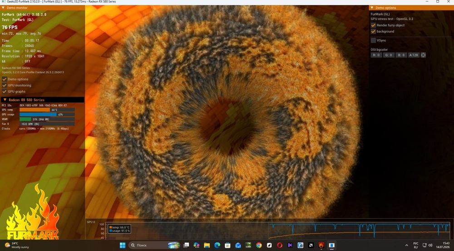
Task: Open the purple taskbar app icon
Action: click(x=290, y=245)
